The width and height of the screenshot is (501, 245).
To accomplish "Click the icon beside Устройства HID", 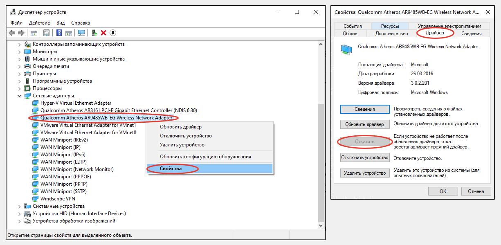I will pos(27,214).
